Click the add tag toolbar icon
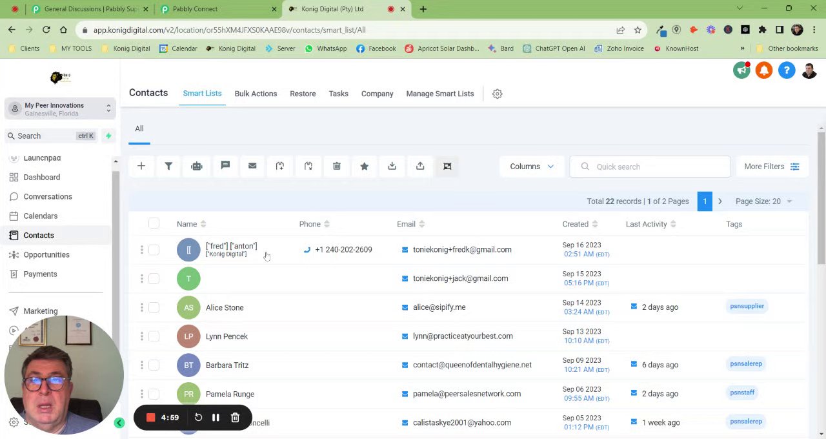This screenshot has width=826, height=439. point(280,167)
